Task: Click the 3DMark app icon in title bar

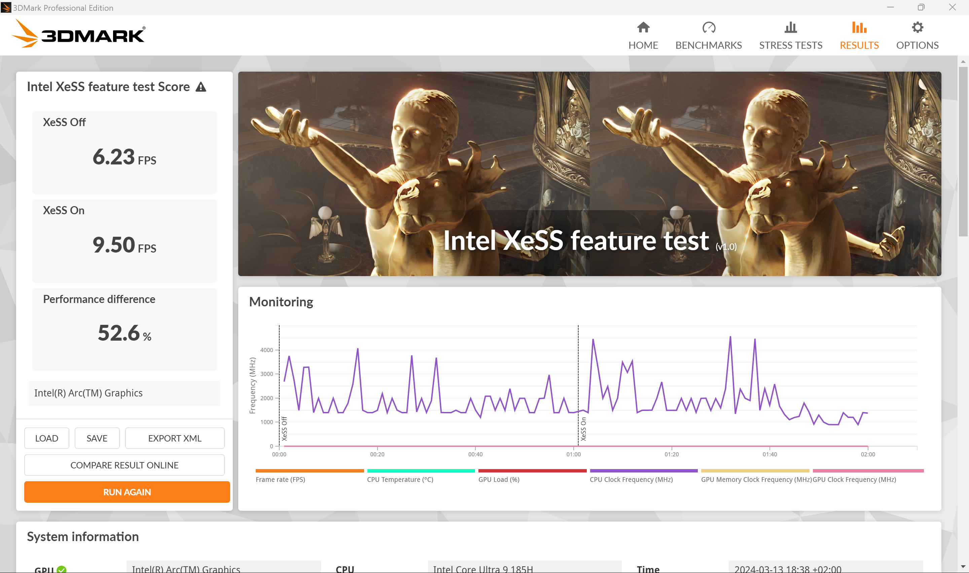Action: coord(6,7)
